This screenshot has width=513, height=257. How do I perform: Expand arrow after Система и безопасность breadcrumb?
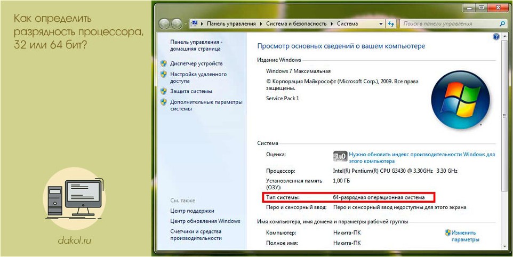332,24
